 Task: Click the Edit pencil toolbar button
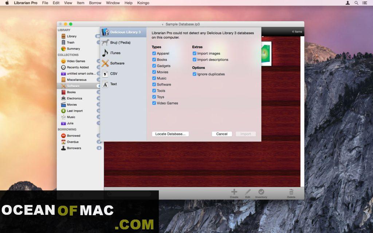coord(248,194)
